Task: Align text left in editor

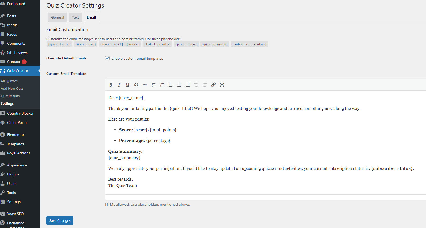Action: [171, 85]
